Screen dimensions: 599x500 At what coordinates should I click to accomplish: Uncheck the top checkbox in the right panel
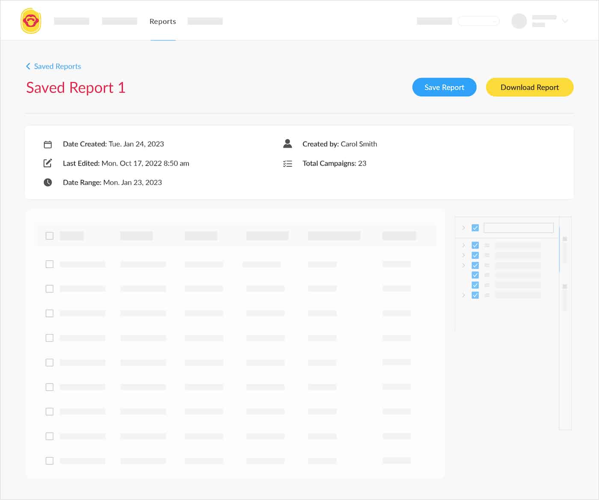point(475,228)
